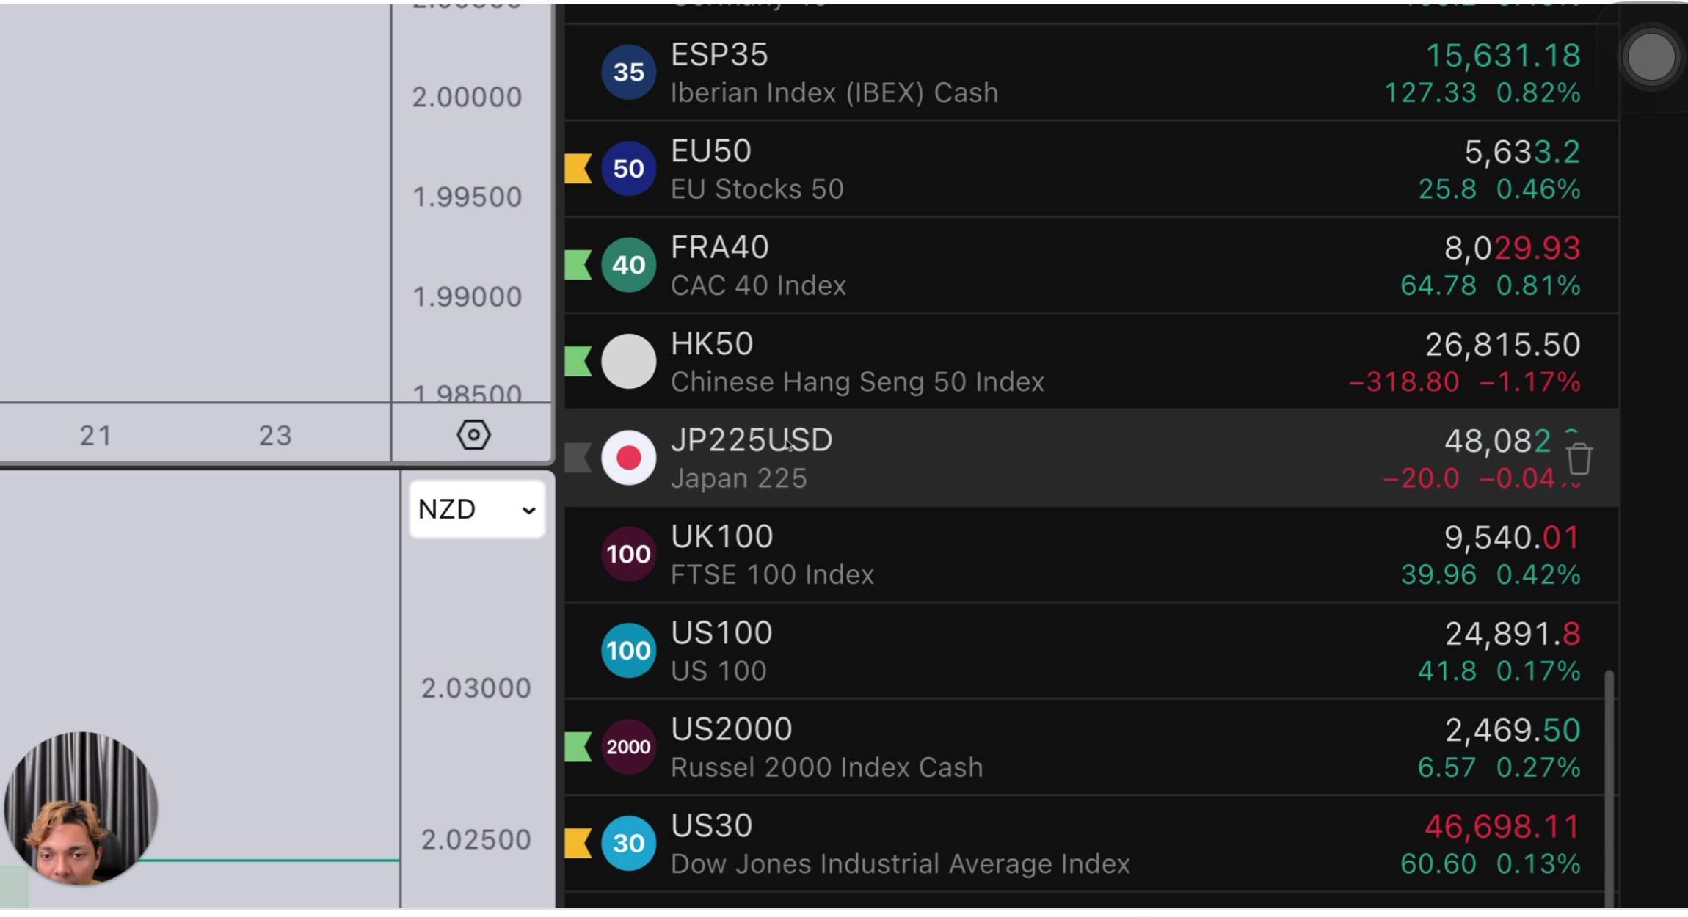Screen dimensions: 1688x917
Task: Click the gray floating circle button
Action: [x=1651, y=57]
